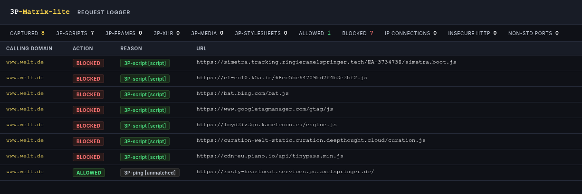Click the ACTION column header
Image resolution: width=582 pixels, height=194 pixels.
[x=83, y=48]
